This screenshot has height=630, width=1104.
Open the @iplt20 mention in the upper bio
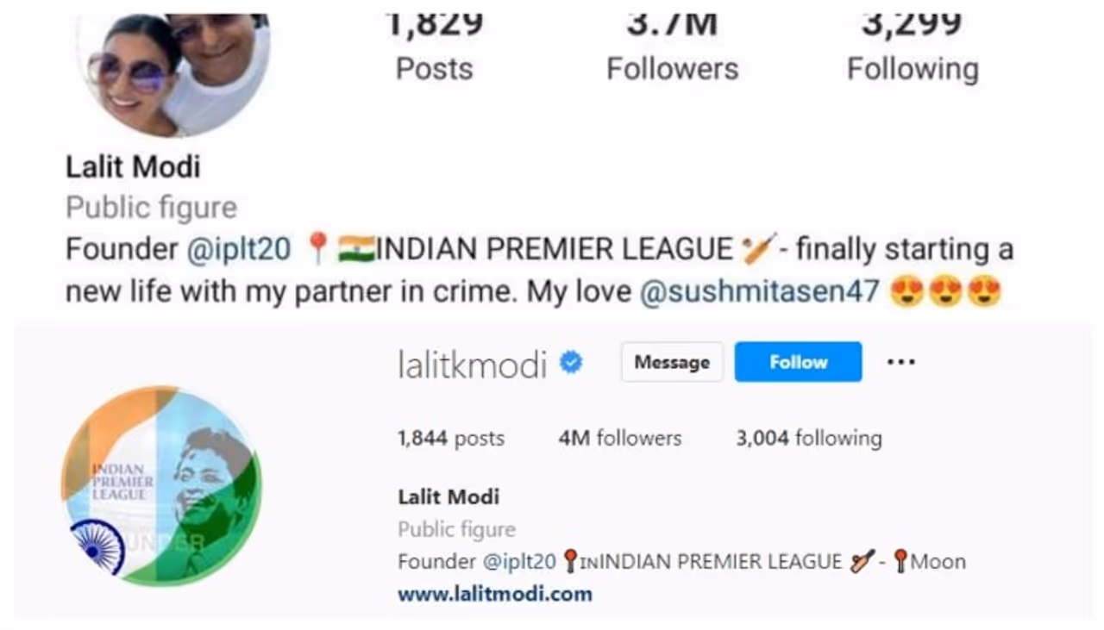coord(239,249)
